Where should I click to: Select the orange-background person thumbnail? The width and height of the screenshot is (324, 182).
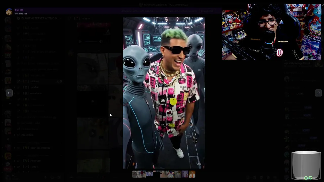click(x=192, y=174)
